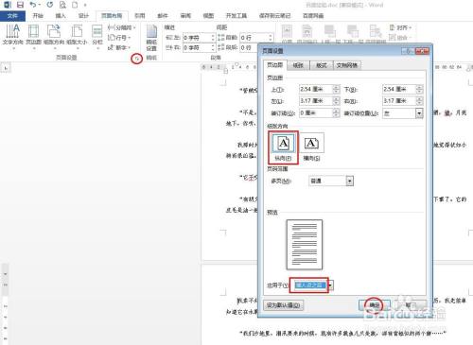
Task: Click the Word application icon in title bar
Action: pyautogui.click(x=7, y=5)
